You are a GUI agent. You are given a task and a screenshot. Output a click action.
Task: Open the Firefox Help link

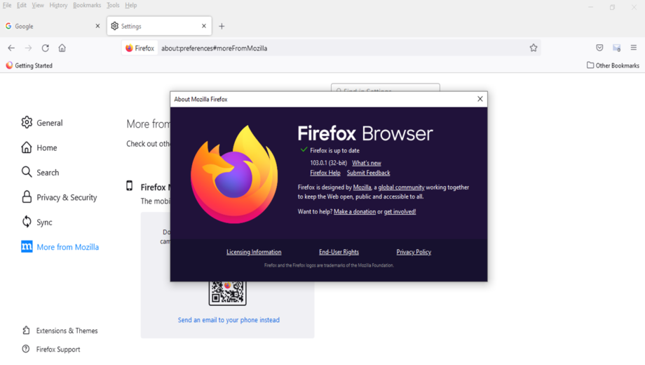[325, 173]
